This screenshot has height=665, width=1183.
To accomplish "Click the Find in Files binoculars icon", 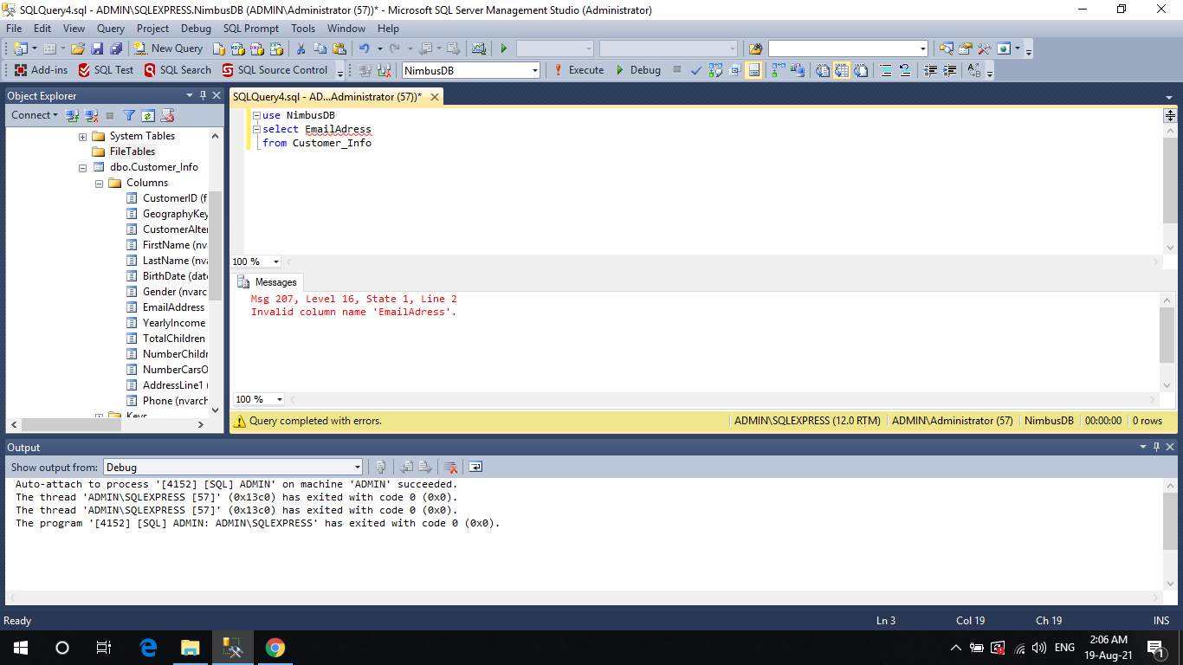I will coord(756,48).
